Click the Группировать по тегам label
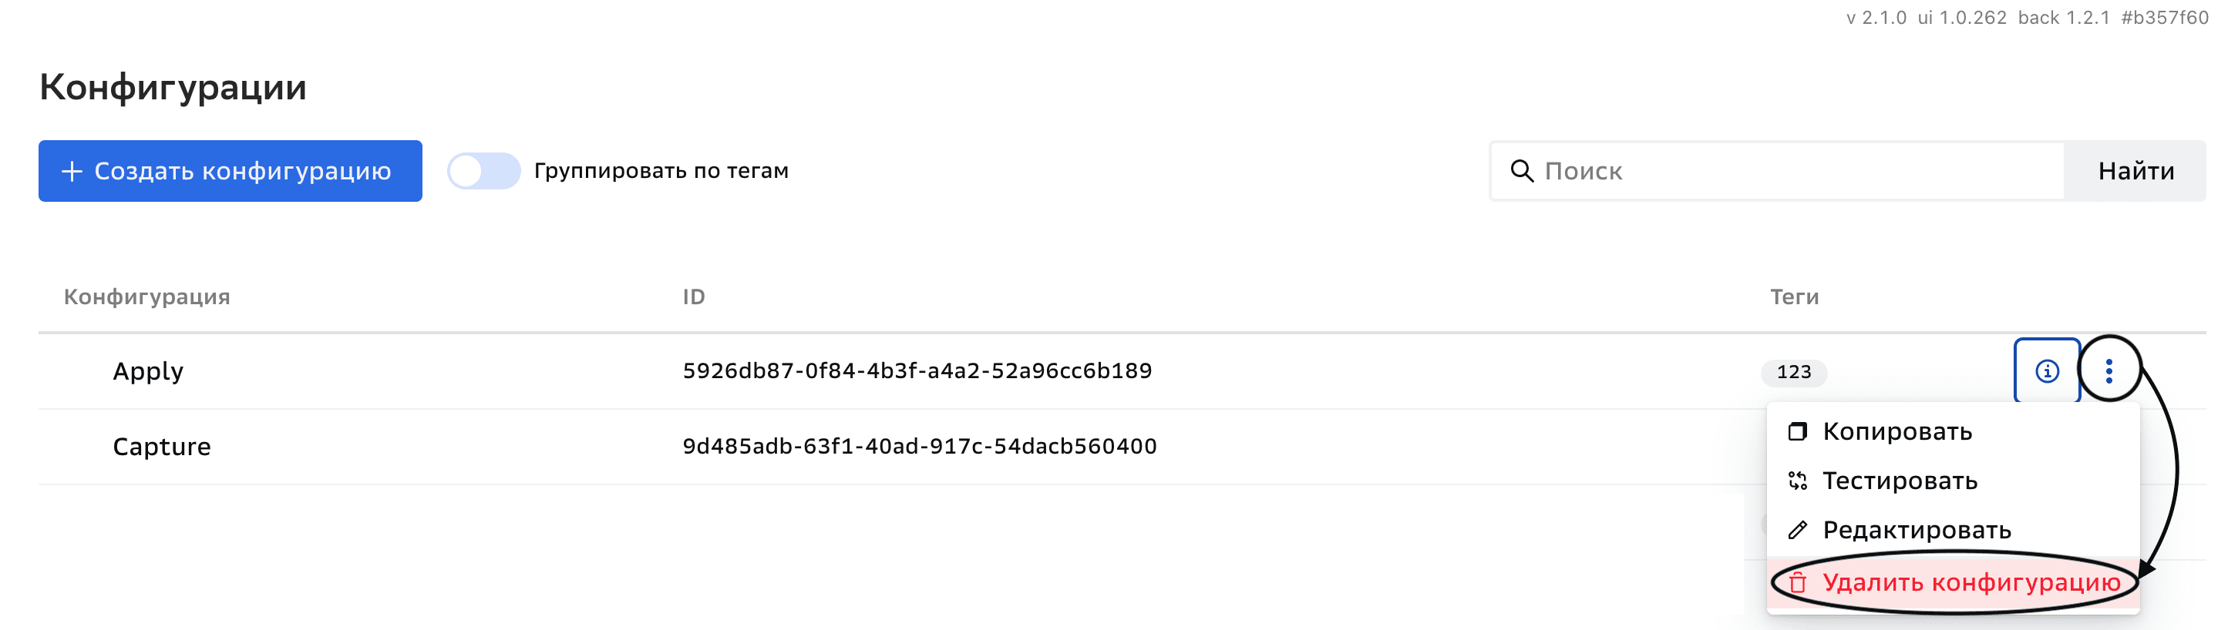 point(661,170)
